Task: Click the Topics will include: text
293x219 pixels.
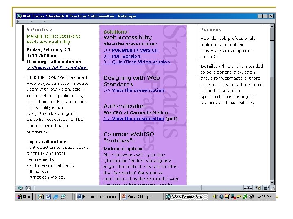Action: pyautogui.click(x=47, y=142)
